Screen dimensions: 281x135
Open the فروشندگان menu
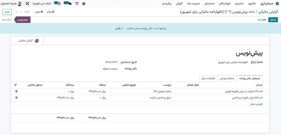225,4
